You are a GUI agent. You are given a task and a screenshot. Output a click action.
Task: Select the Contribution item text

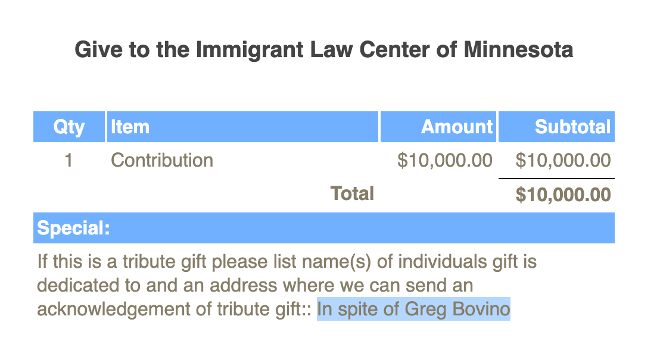[162, 160]
